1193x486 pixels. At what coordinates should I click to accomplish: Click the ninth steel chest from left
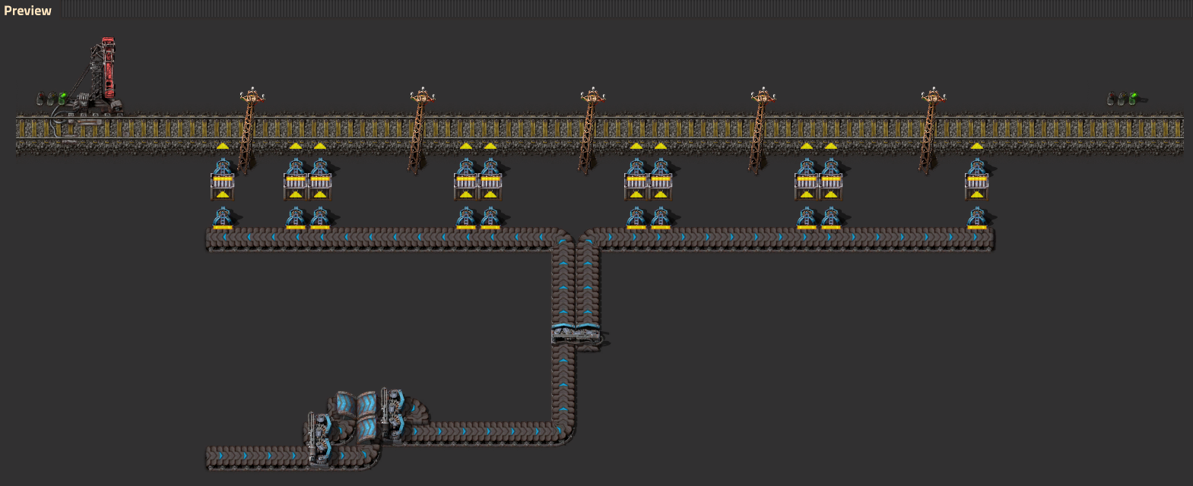click(x=830, y=187)
